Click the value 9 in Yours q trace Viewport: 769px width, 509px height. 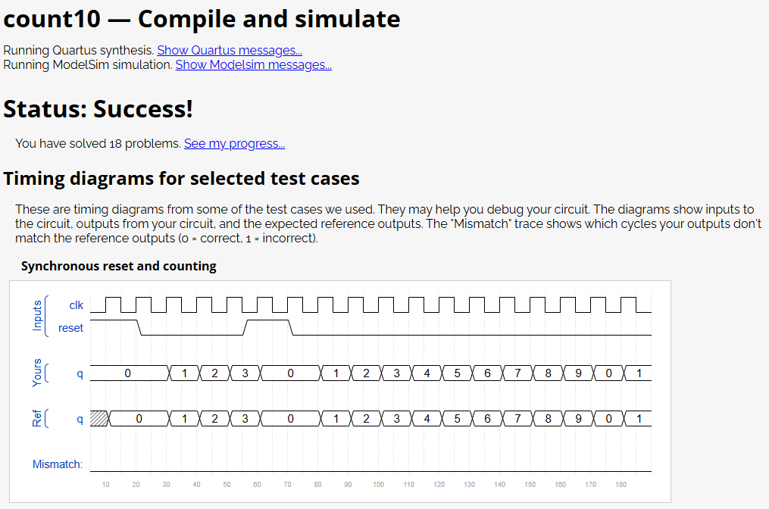[x=578, y=373]
